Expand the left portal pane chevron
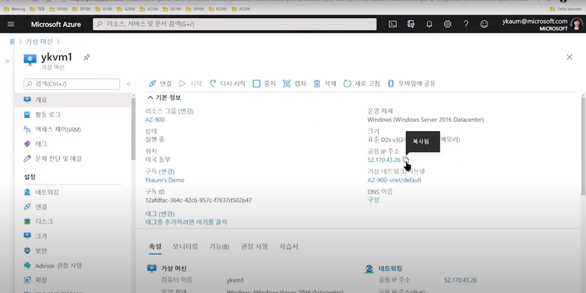 7,61
